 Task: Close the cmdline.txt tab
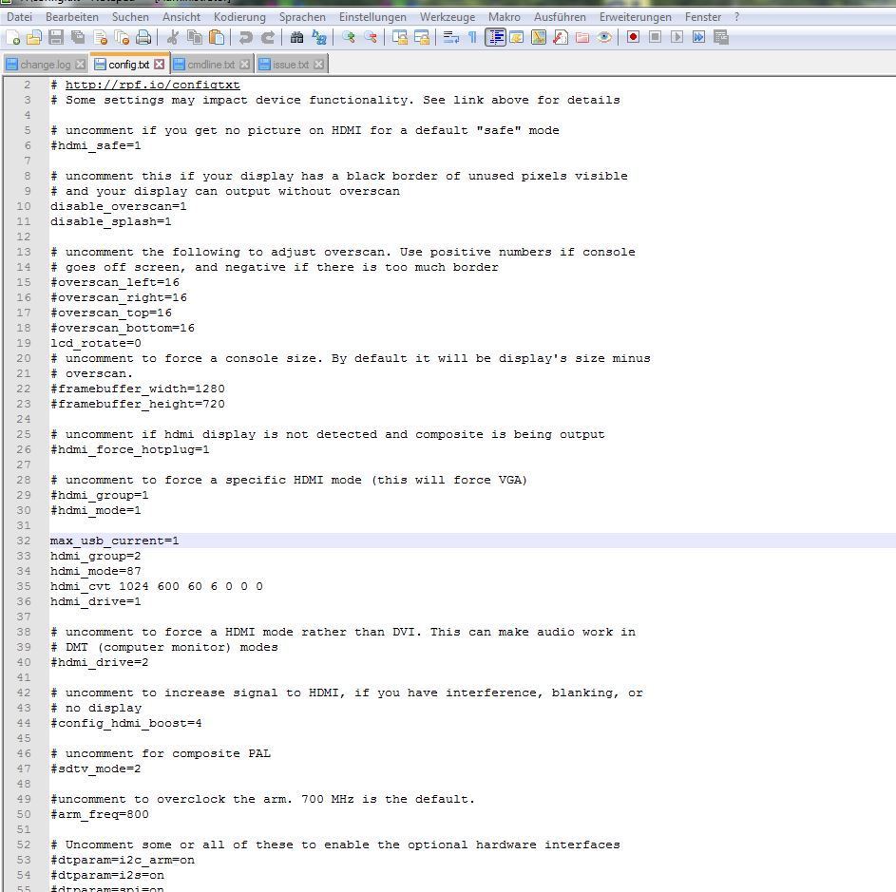[244, 65]
